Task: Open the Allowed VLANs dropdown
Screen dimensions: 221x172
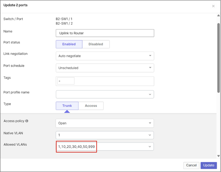Action: click(x=105, y=147)
